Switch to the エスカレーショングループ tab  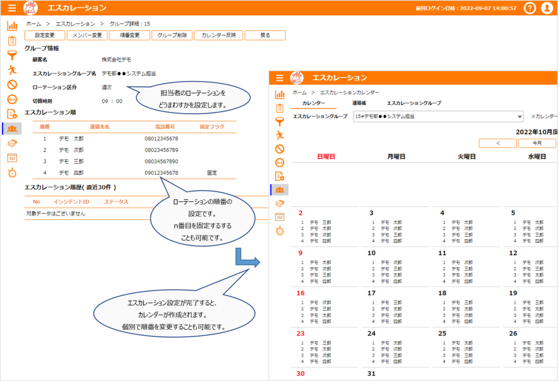click(x=414, y=103)
